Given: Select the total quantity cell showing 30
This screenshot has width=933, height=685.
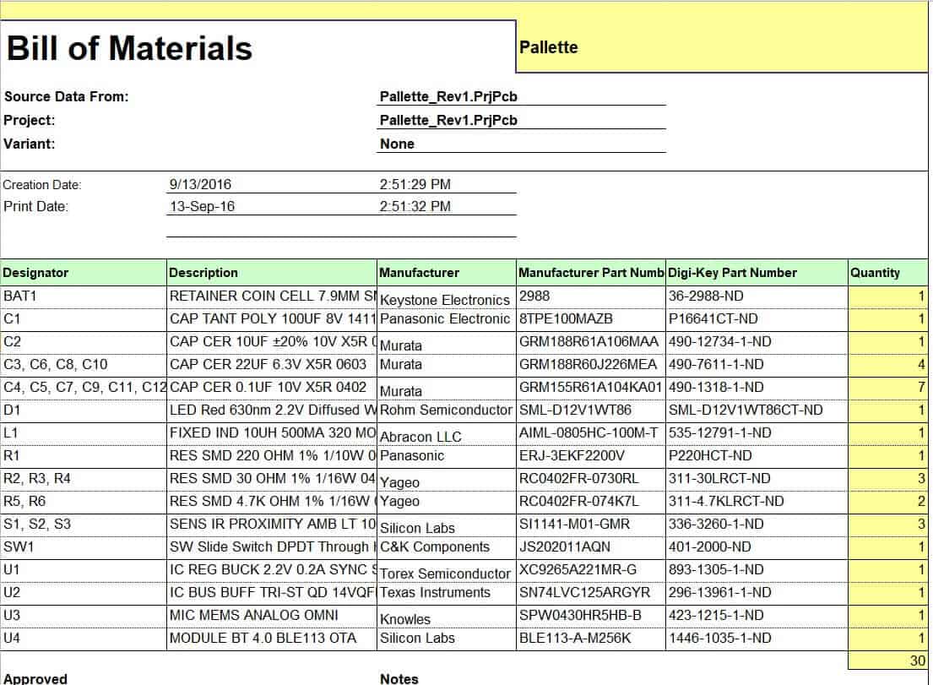Looking at the screenshot, I should click(x=887, y=661).
